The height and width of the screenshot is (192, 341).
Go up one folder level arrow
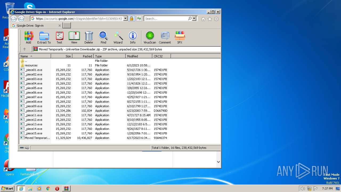(x=25, y=49)
